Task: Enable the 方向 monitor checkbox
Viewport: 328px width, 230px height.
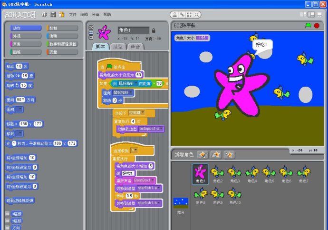Action: point(7,228)
